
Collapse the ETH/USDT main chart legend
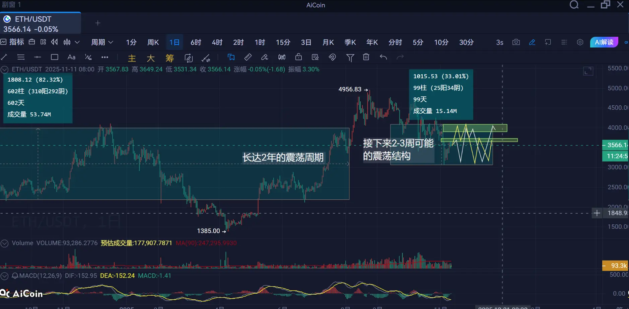click(5, 70)
